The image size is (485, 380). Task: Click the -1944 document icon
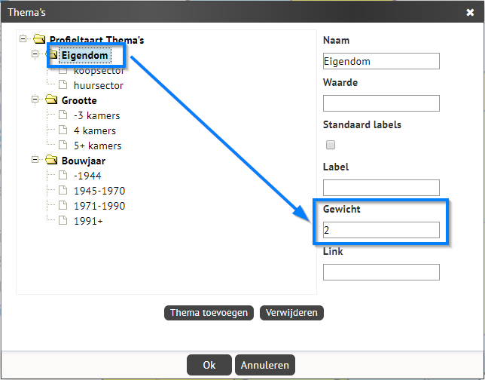[63, 175]
